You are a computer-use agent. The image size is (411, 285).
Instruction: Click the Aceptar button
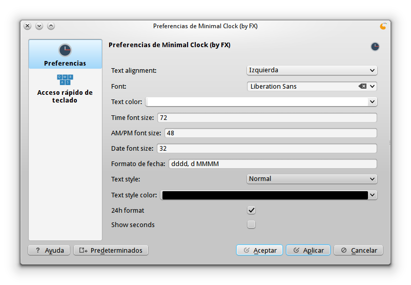pyautogui.click(x=259, y=250)
